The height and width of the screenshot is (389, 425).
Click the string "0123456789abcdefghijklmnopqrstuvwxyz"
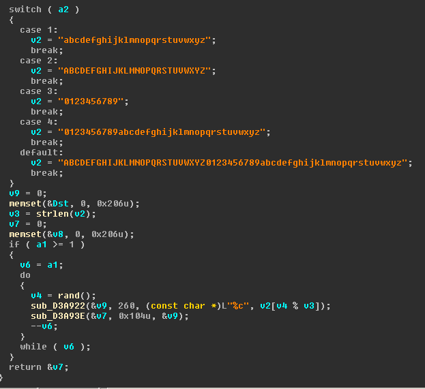click(162, 132)
